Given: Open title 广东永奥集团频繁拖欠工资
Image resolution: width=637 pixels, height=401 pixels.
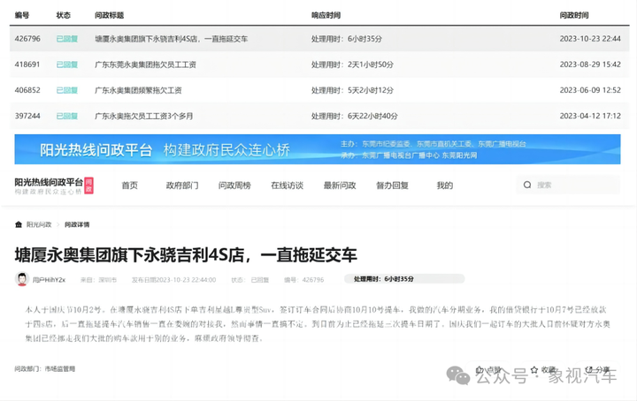Looking at the screenshot, I should (x=138, y=90).
